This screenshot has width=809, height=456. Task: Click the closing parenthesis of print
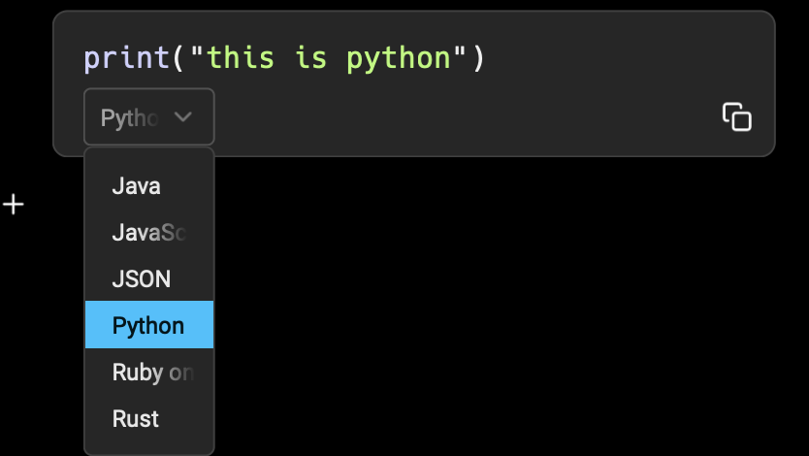(x=476, y=58)
